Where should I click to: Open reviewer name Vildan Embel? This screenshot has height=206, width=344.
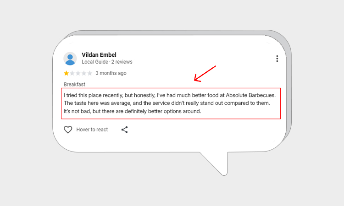coord(99,55)
